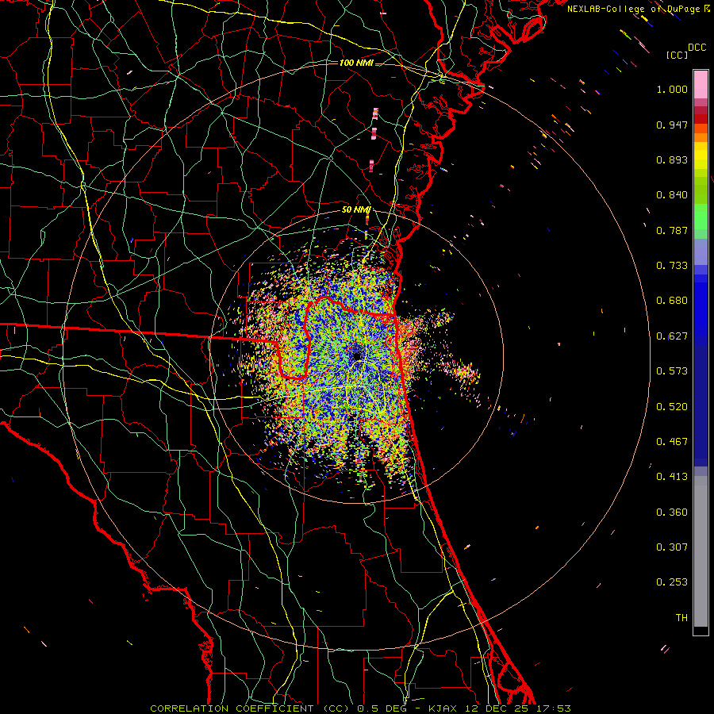Click the 17:53 timestamp in caption
Viewport: 714px width, 714px height.
(553, 708)
